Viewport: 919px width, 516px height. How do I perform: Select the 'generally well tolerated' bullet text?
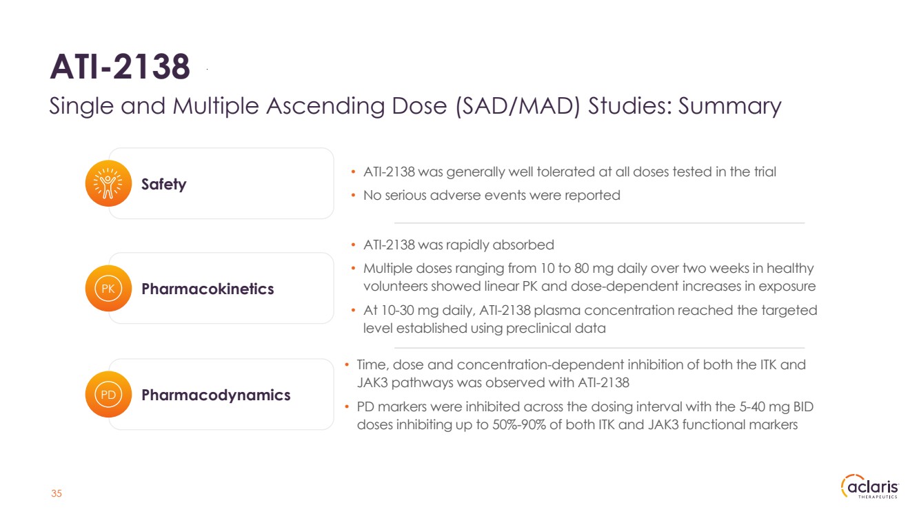click(x=569, y=172)
